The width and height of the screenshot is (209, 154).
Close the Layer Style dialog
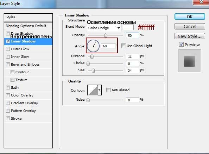click(x=201, y=2)
